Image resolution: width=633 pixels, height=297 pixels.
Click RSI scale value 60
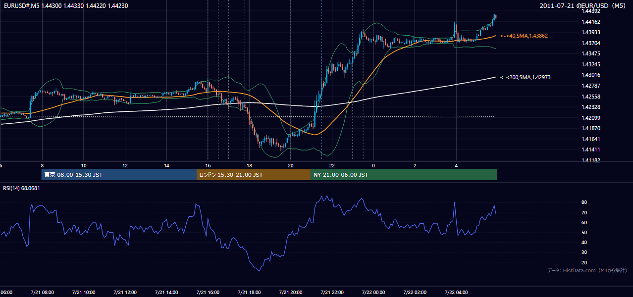[584, 223]
